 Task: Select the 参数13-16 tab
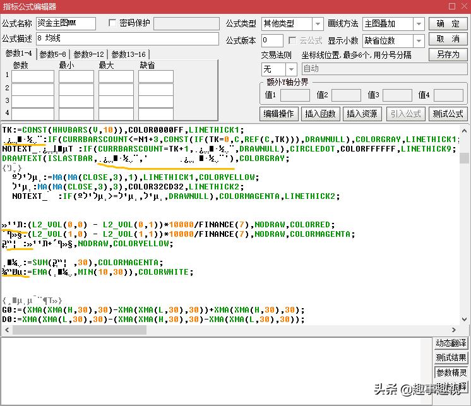(x=128, y=54)
